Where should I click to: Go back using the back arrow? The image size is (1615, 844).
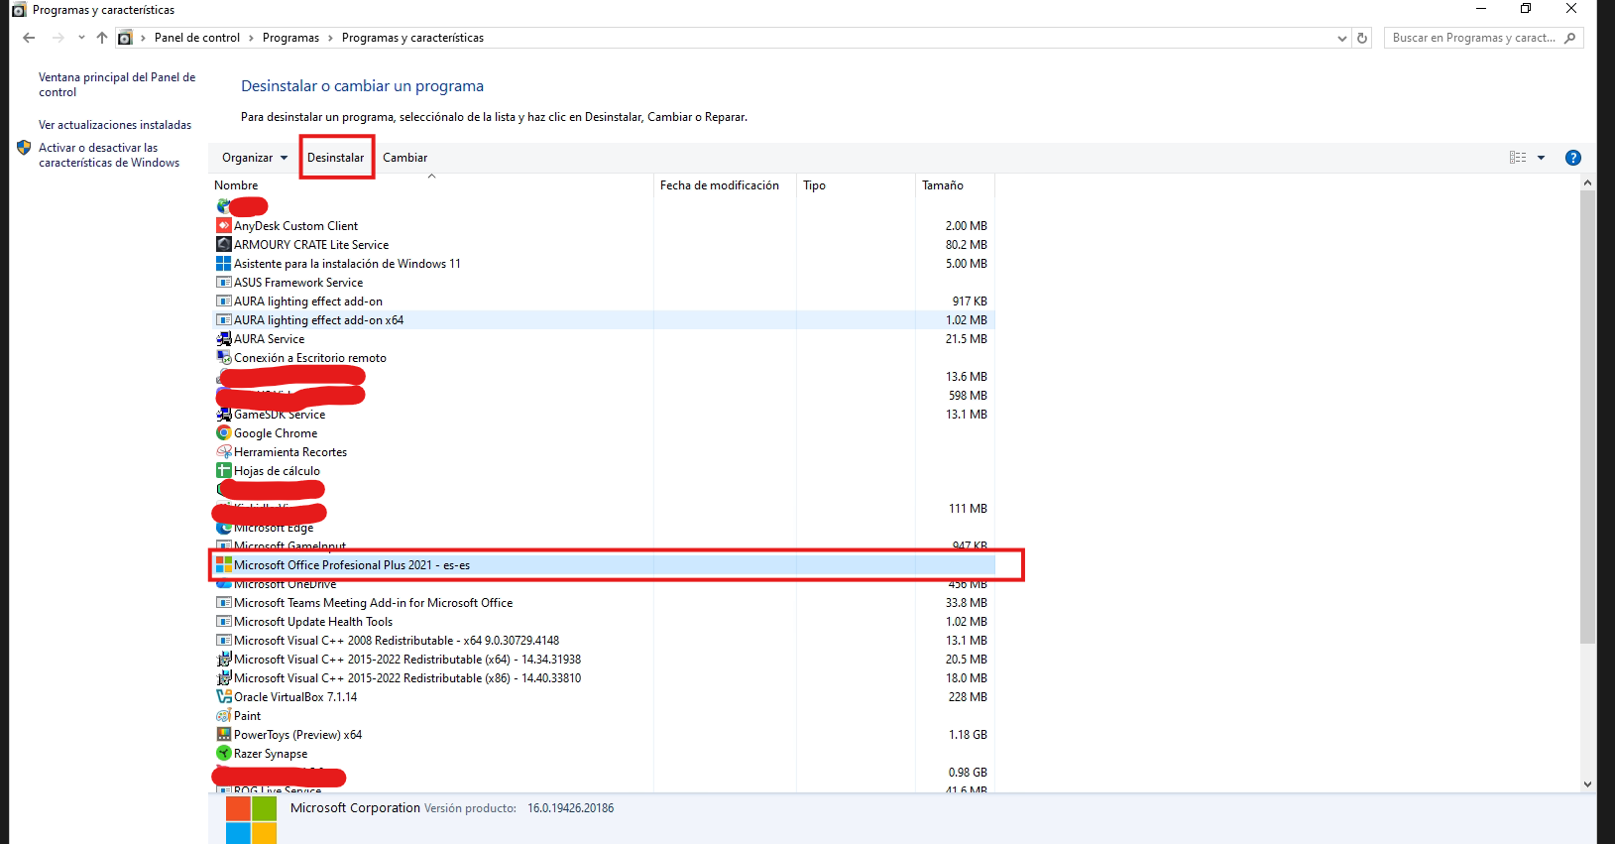tap(29, 38)
